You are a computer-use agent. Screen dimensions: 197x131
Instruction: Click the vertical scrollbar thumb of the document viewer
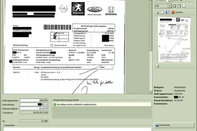(151, 26)
